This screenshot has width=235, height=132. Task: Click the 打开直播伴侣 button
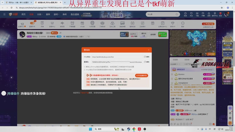(x=142, y=75)
